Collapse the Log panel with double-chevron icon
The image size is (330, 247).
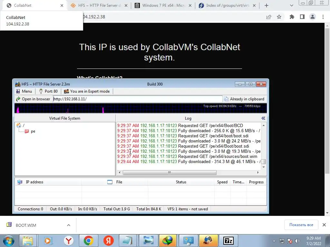coord(263,118)
